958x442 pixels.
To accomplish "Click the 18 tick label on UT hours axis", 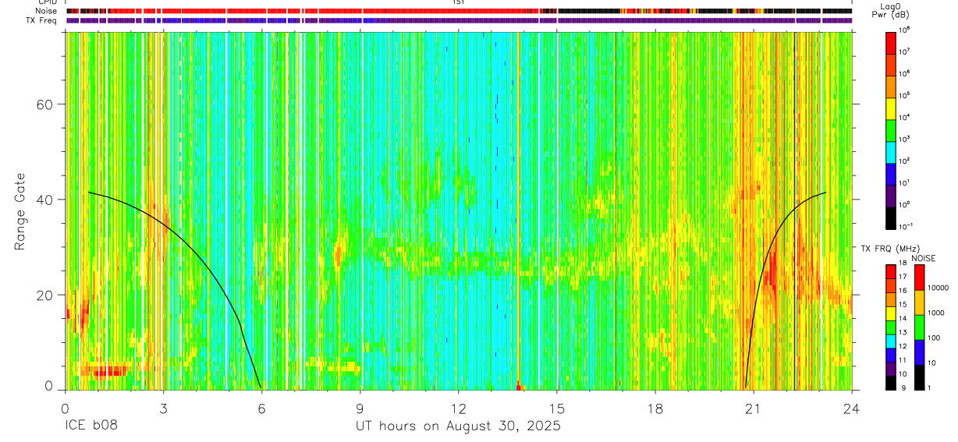I will [x=655, y=408].
